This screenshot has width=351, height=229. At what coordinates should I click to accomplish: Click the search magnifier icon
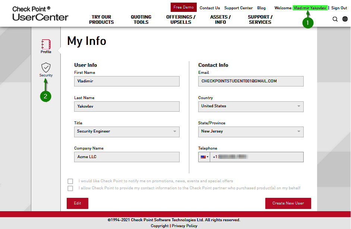point(335,19)
